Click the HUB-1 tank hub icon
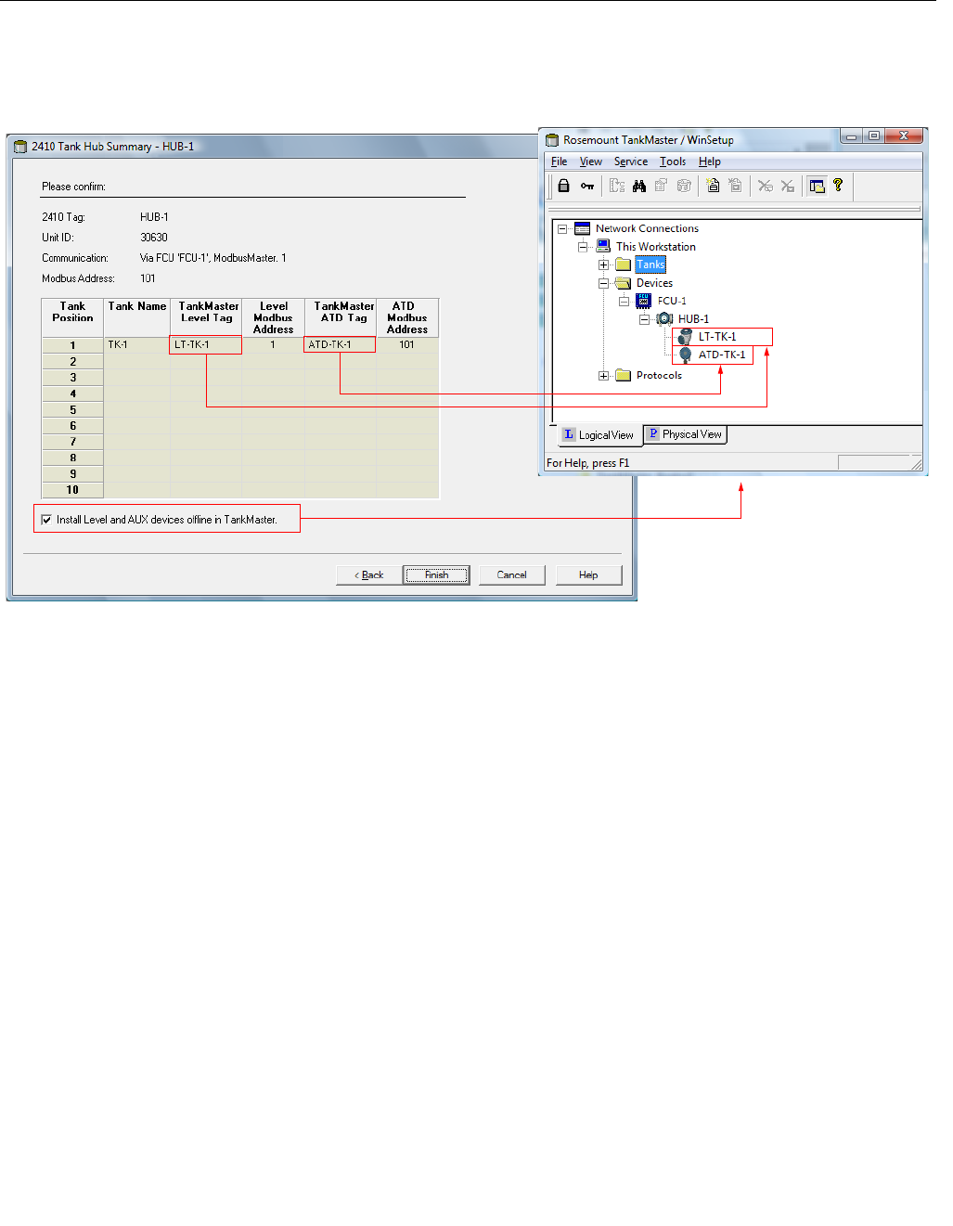Screen dimensions: 953x1226 click(x=664, y=318)
